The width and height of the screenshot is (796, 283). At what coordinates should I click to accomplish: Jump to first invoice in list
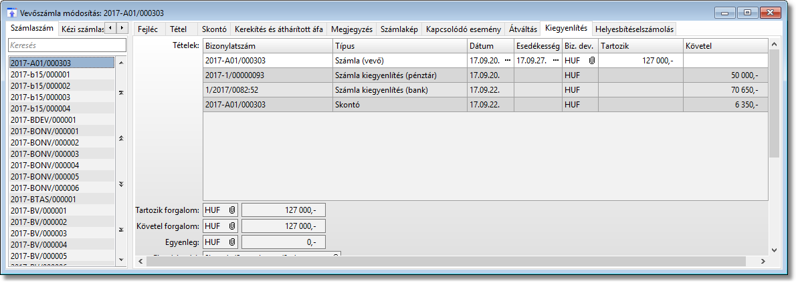coord(121,93)
